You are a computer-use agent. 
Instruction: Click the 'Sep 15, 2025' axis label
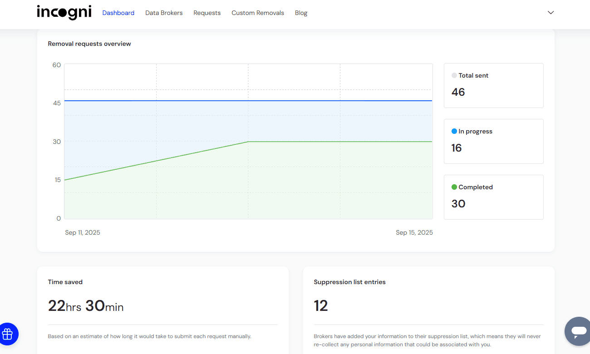tap(414, 232)
